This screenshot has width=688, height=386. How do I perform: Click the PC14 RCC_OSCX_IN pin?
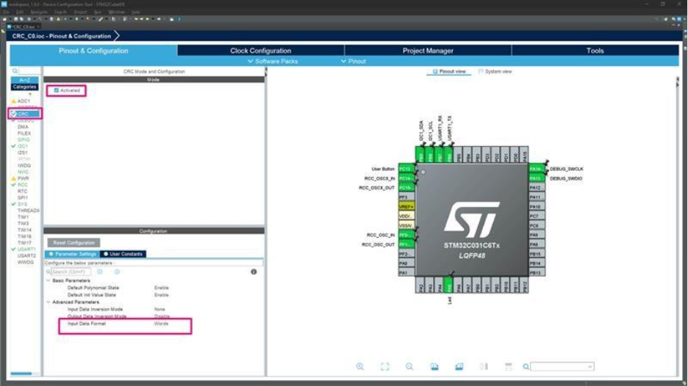pos(406,178)
